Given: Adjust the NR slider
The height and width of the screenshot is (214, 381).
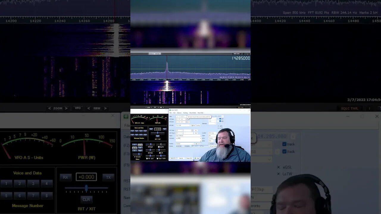Looking at the screenshot, I should 161,150.
